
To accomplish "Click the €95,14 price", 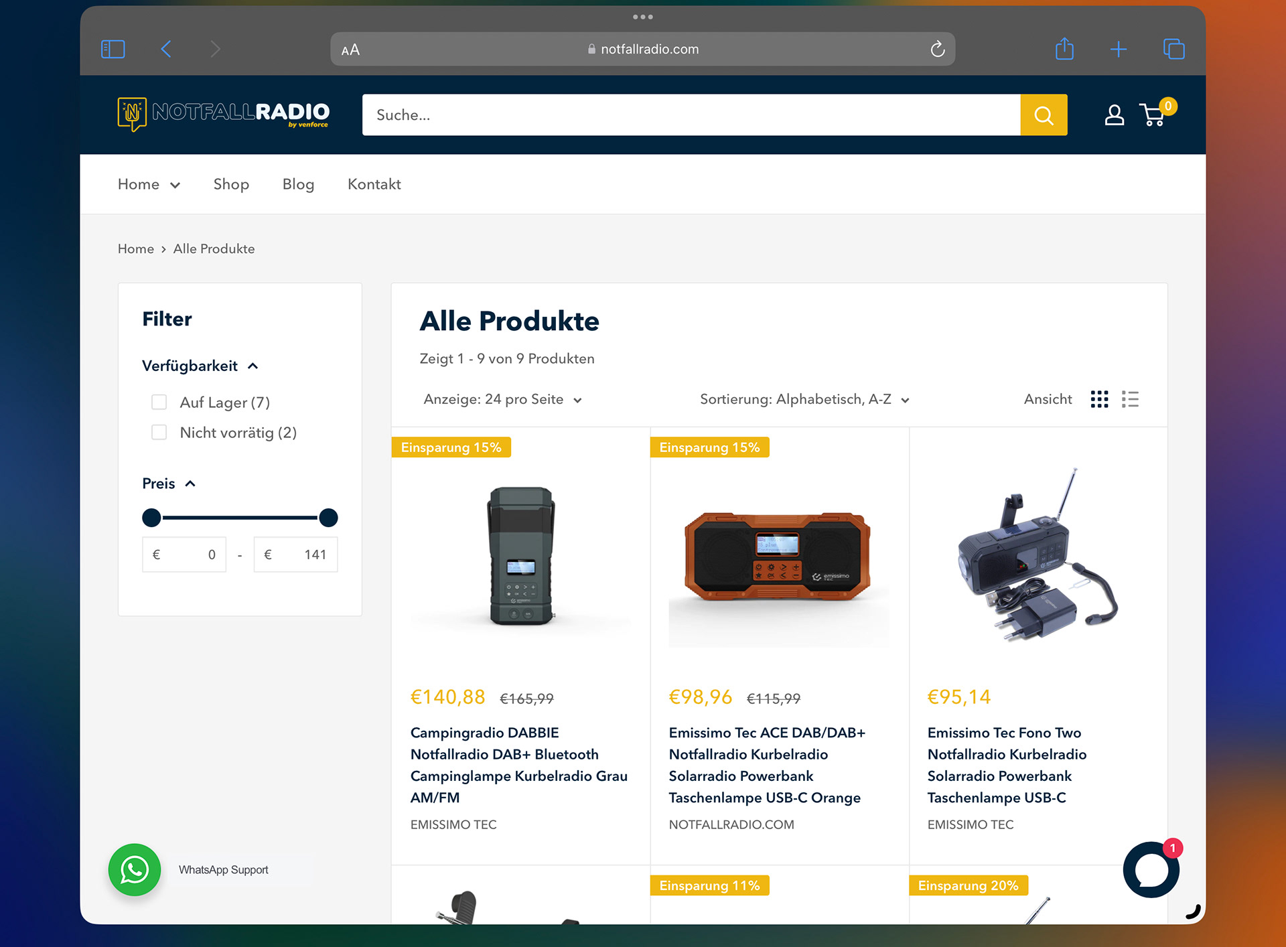I will click(959, 697).
